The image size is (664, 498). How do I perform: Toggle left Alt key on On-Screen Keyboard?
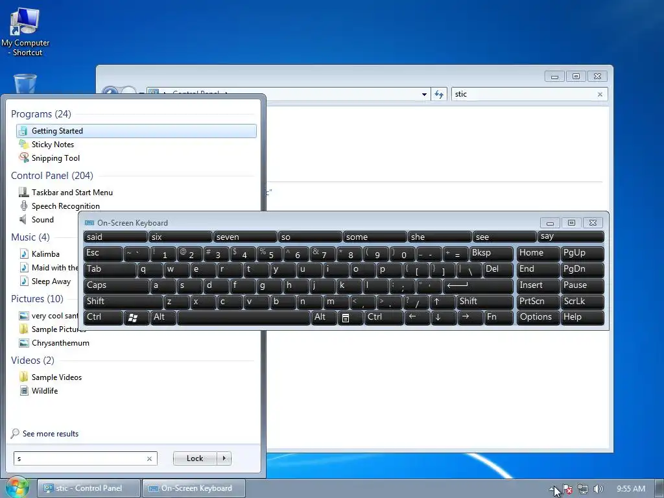click(x=163, y=318)
